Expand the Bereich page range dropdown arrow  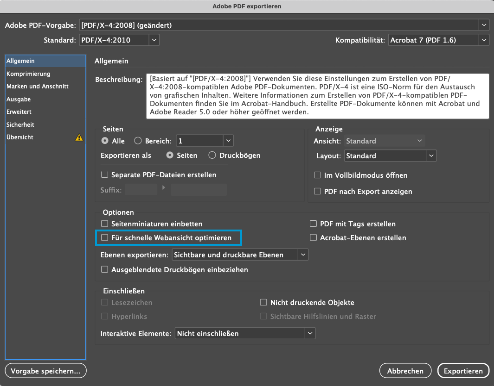228,141
